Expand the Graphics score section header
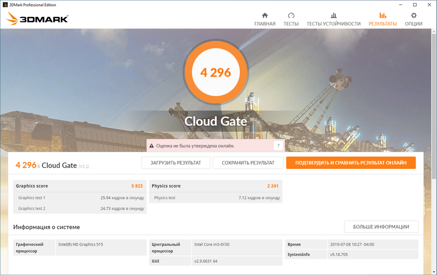Screen dimensions: 437x275 click(80, 186)
